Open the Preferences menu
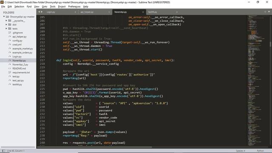The image size is (272, 153). click(74, 7)
